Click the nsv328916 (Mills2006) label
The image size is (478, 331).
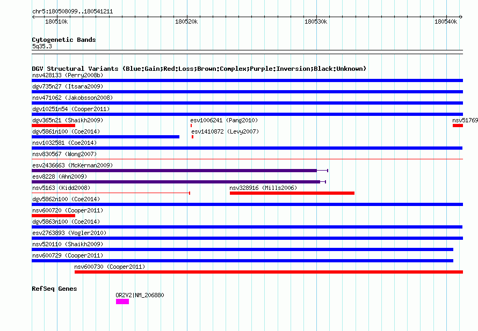pyautogui.click(x=263, y=188)
